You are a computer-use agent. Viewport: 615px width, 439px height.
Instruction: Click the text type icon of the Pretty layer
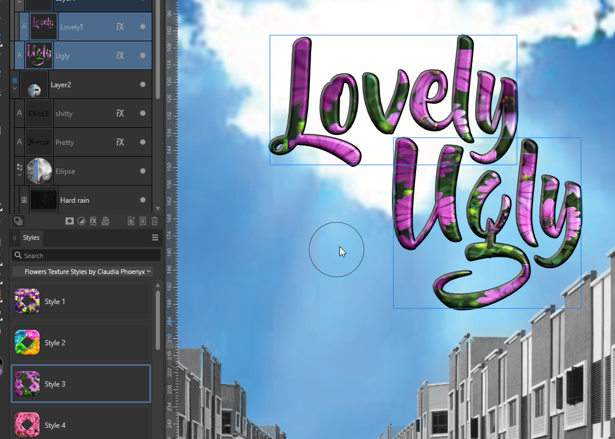click(19, 142)
